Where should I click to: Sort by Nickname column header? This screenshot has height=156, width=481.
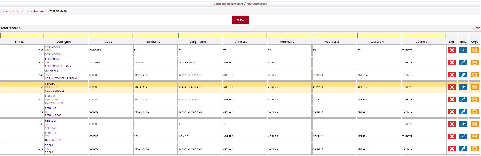[153, 42]
